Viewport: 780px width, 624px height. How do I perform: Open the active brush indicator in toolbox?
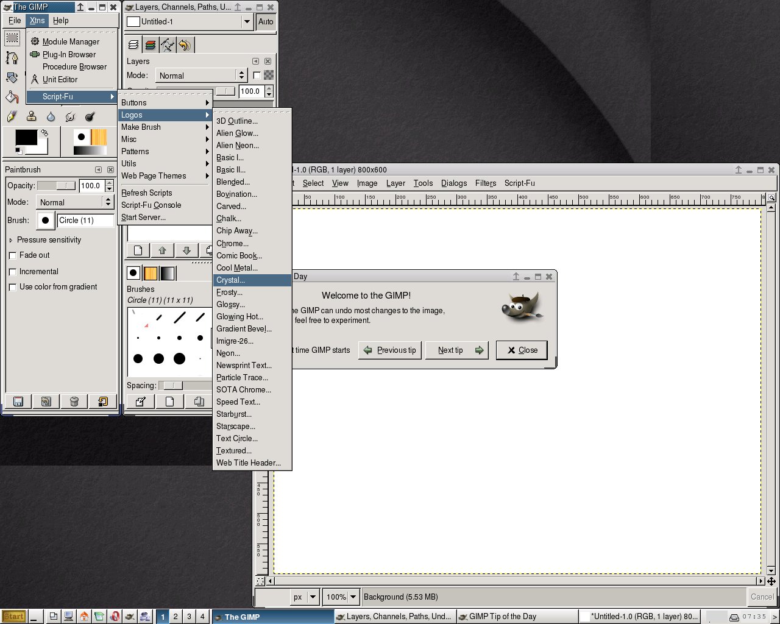click(81, 136)
